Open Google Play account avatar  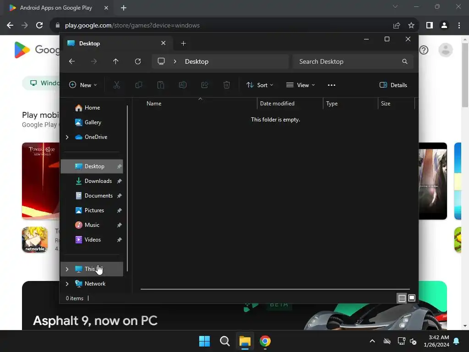coord(446,50)
